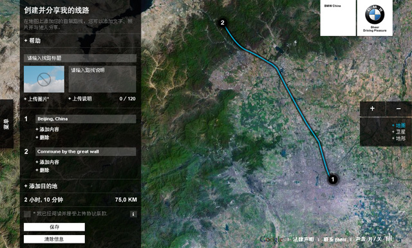Open 法律声明 legal notice link

point(303,240)
